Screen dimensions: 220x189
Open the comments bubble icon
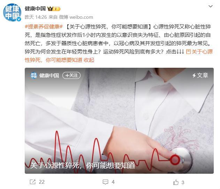[105, 182]
